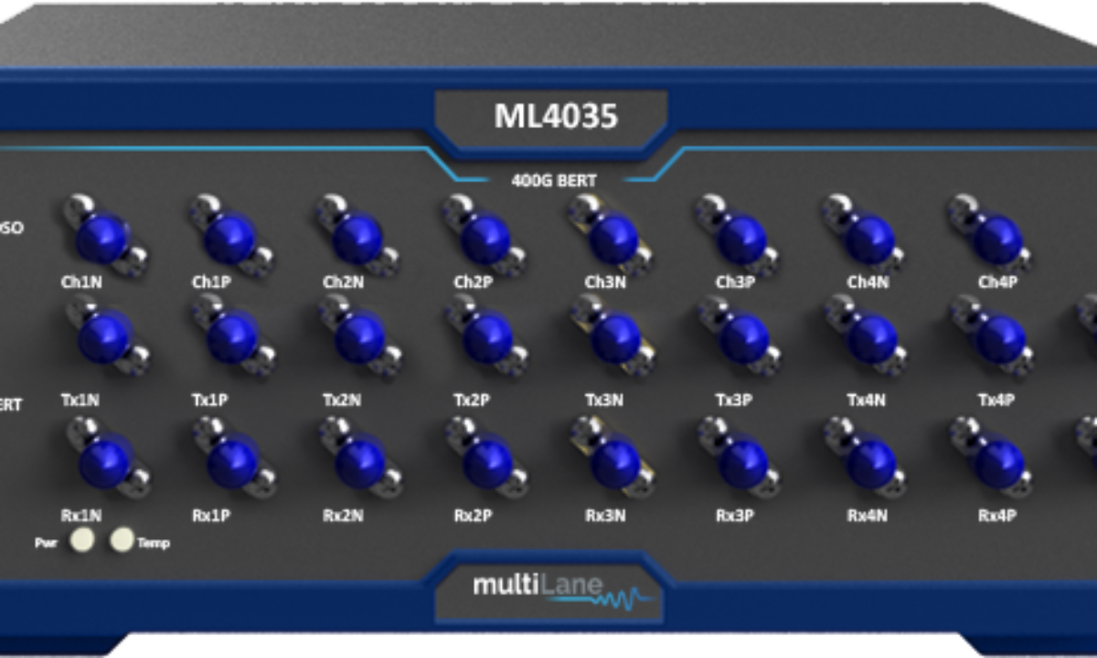Select the Tx2N text label

coord(343,399)
